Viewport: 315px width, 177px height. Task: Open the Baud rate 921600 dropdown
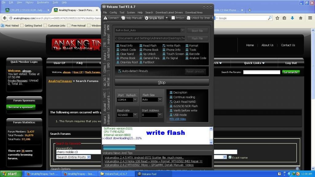[x=135, y=115]
